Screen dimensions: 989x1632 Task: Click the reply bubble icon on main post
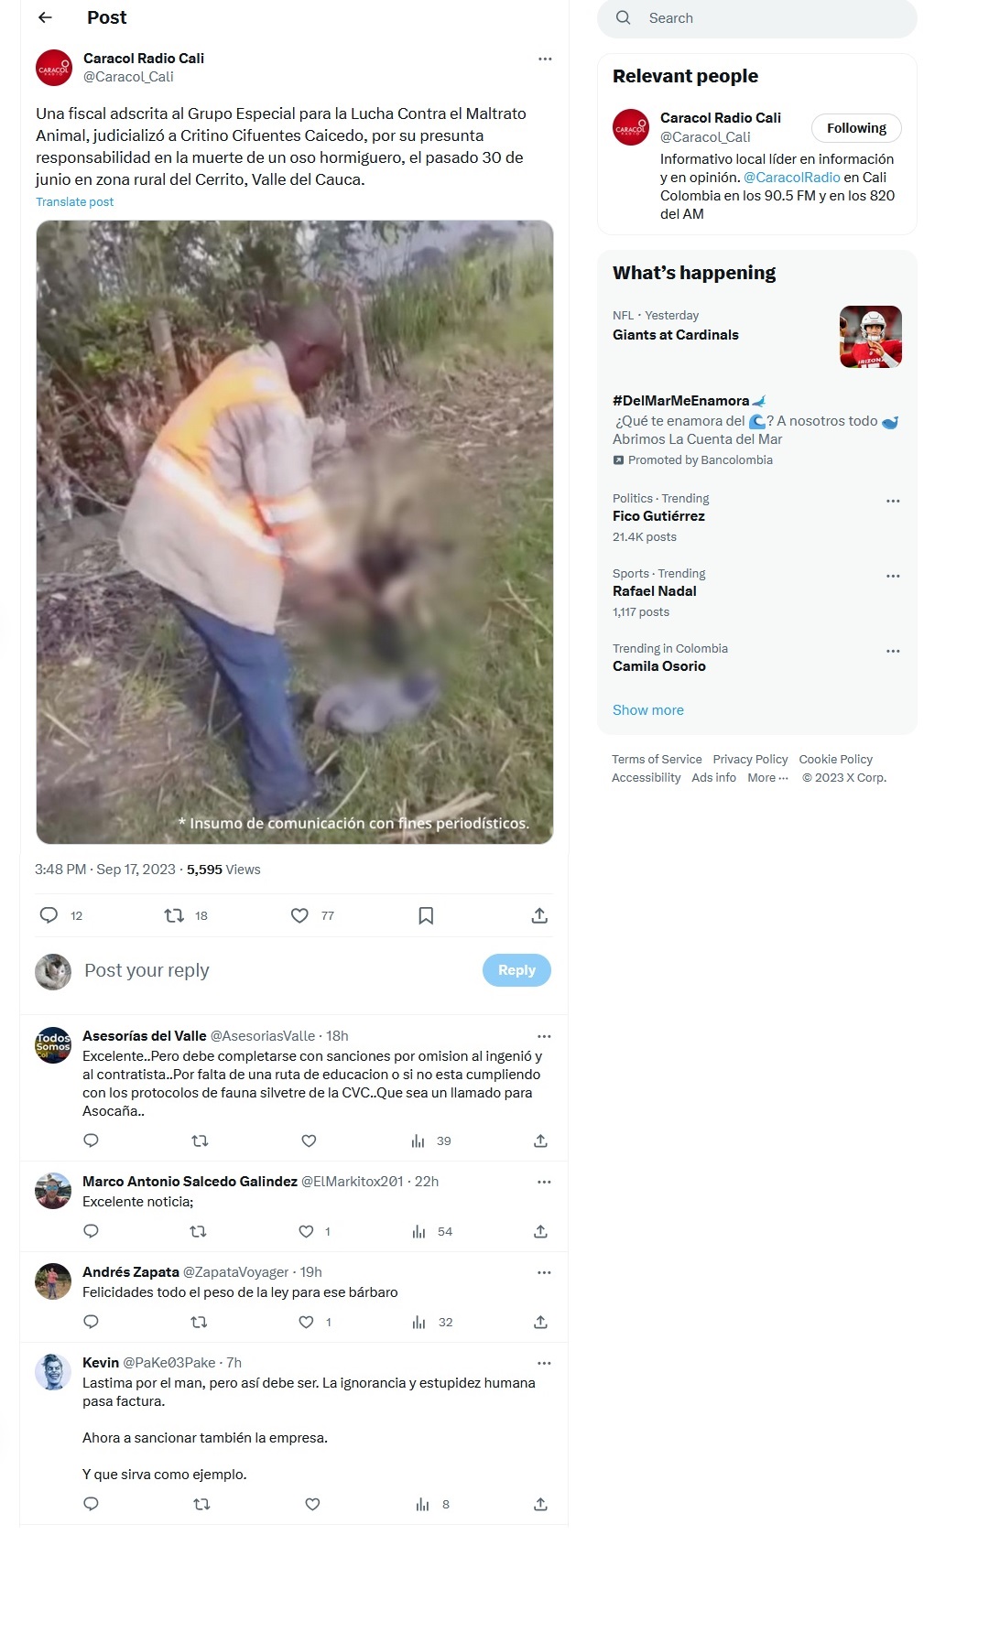click(x=49, y=915)
